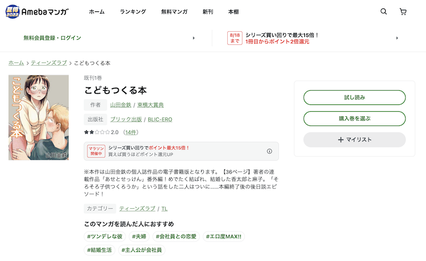
Task: Open the 無料マンガ menu item
Action: (x=174, y=12)
